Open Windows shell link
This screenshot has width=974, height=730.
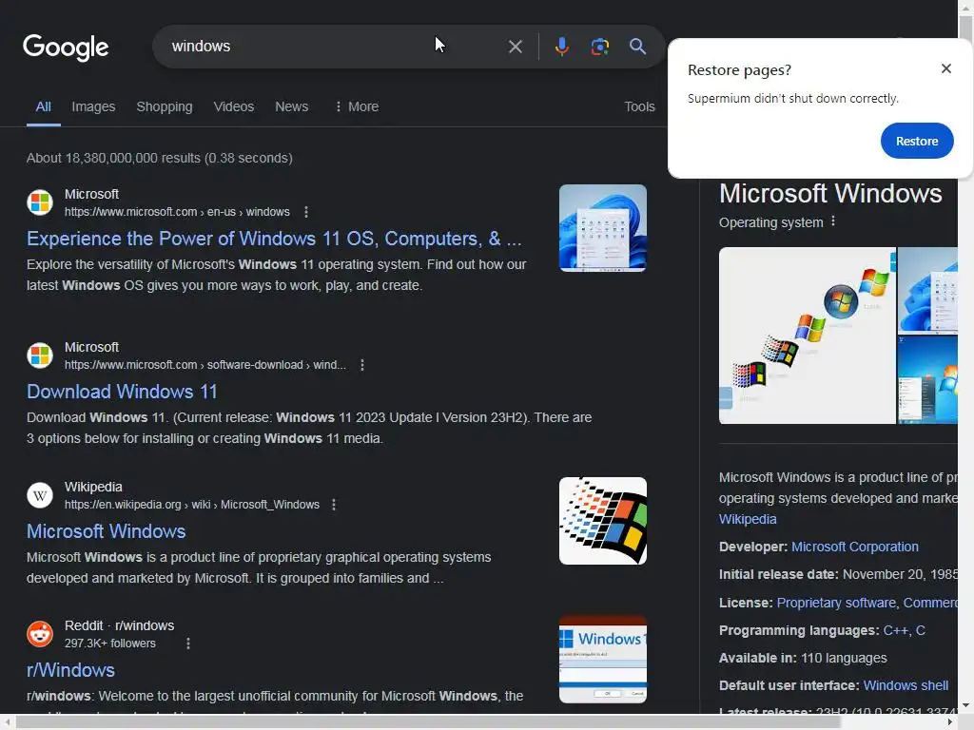pos(906,686)
